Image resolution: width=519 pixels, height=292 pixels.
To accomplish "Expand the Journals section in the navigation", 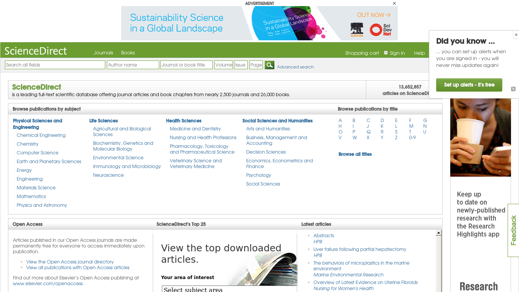I will [x=103, y=52].
